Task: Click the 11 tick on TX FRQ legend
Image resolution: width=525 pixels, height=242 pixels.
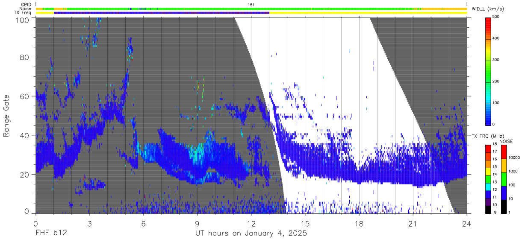Action: [x=495, y=197]
